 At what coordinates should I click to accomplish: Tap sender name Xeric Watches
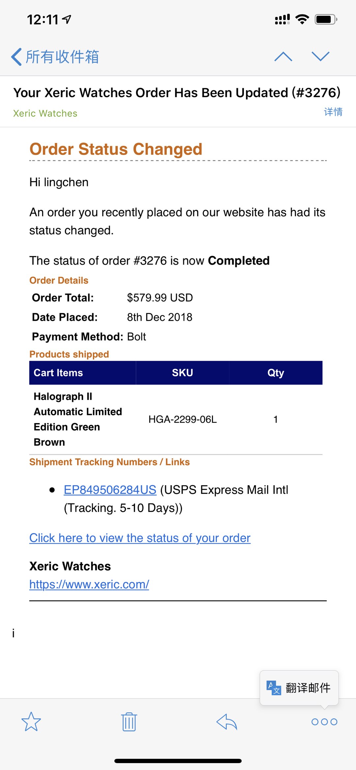click(x=45, y=113)
